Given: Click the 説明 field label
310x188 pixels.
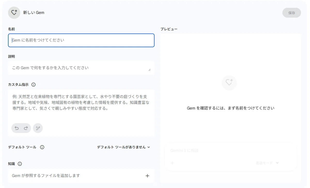Looking at the screenshot, I should pyautogui.click(x=11, y=57).
